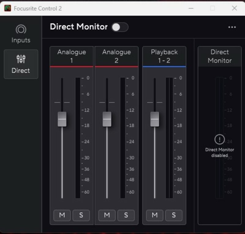Image resolution: width=245 pixels, height=234 pixels.
Task: Toggle the Direct Monitor switch on
Action: pyautogui.click(x=120, y=27)
